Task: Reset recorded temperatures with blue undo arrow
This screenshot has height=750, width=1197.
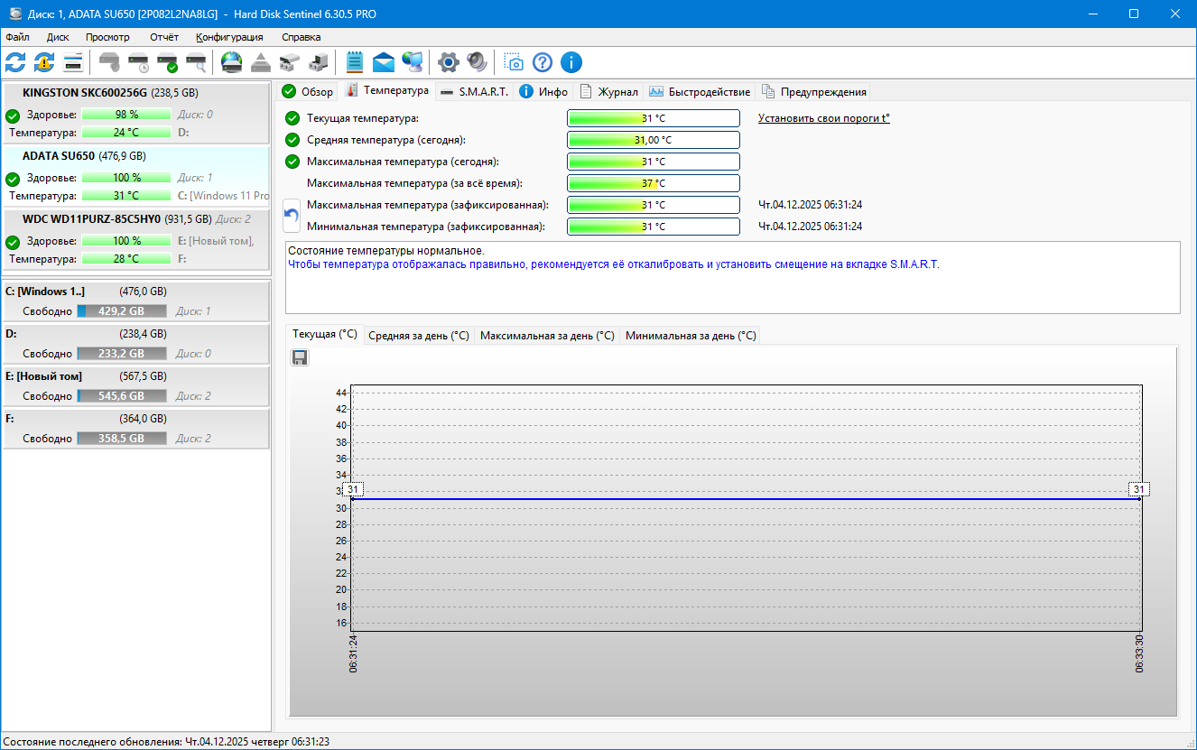Action: [x=292, y=215]
